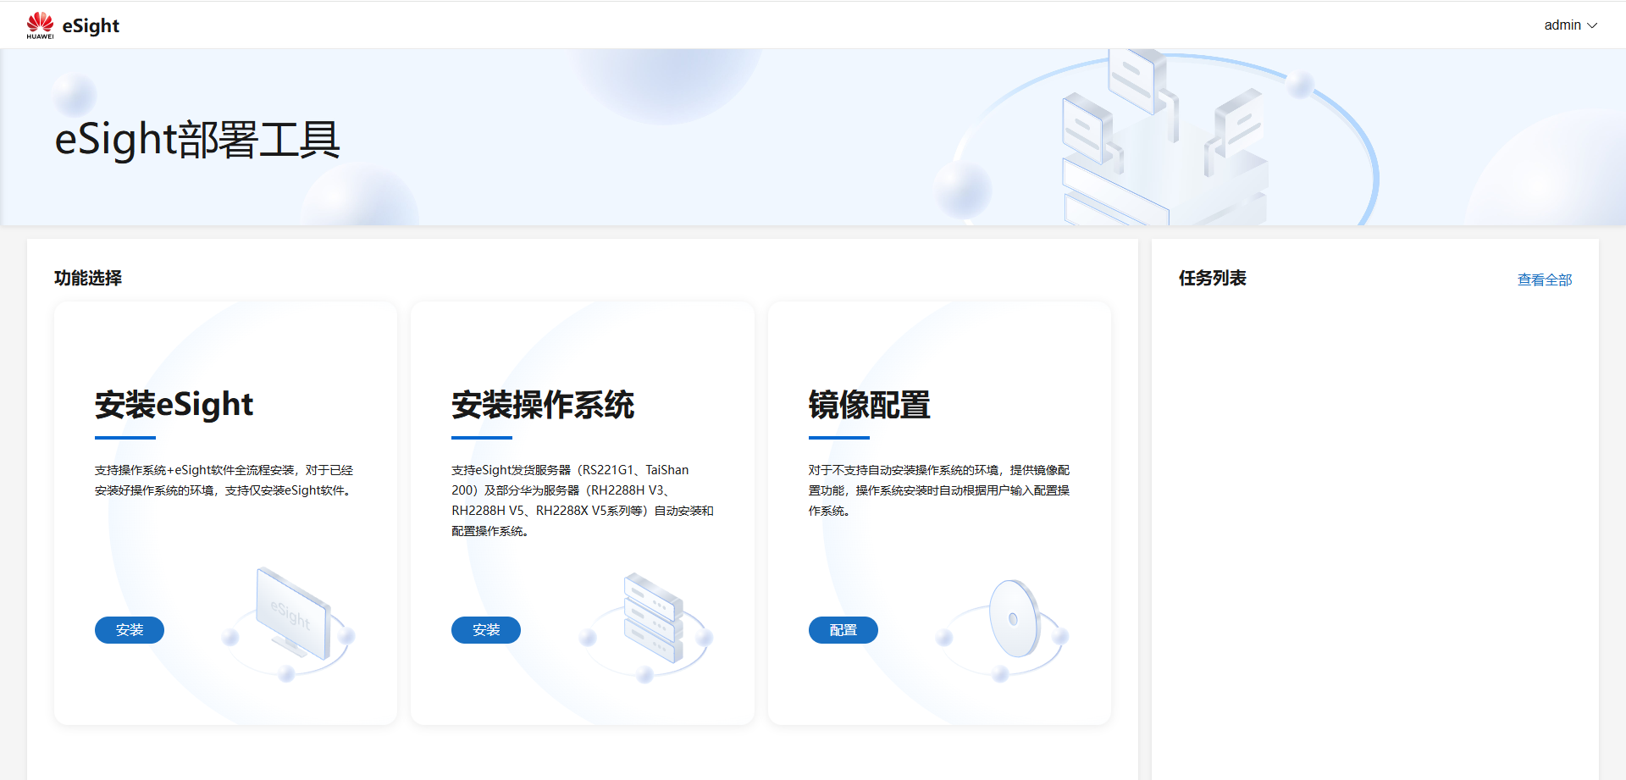Click the 功能选择 section heading
Image resolution: width=1626 pixels, height=780 pixels.
tap(88, 279)
